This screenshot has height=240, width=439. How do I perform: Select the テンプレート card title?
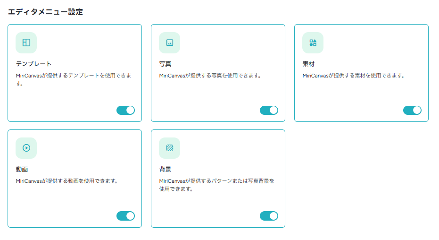(x=33, y=64)
